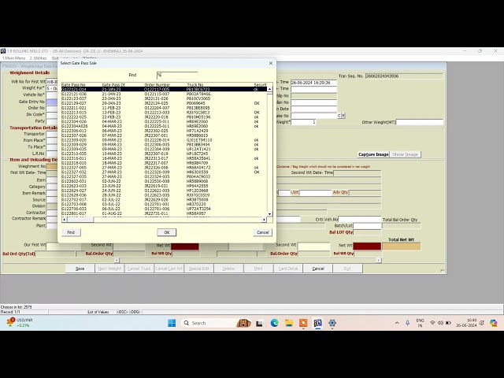Click form horizontal scrollbar right arrow
Viewport: 504px width, 378px height.
pos(379,260)
